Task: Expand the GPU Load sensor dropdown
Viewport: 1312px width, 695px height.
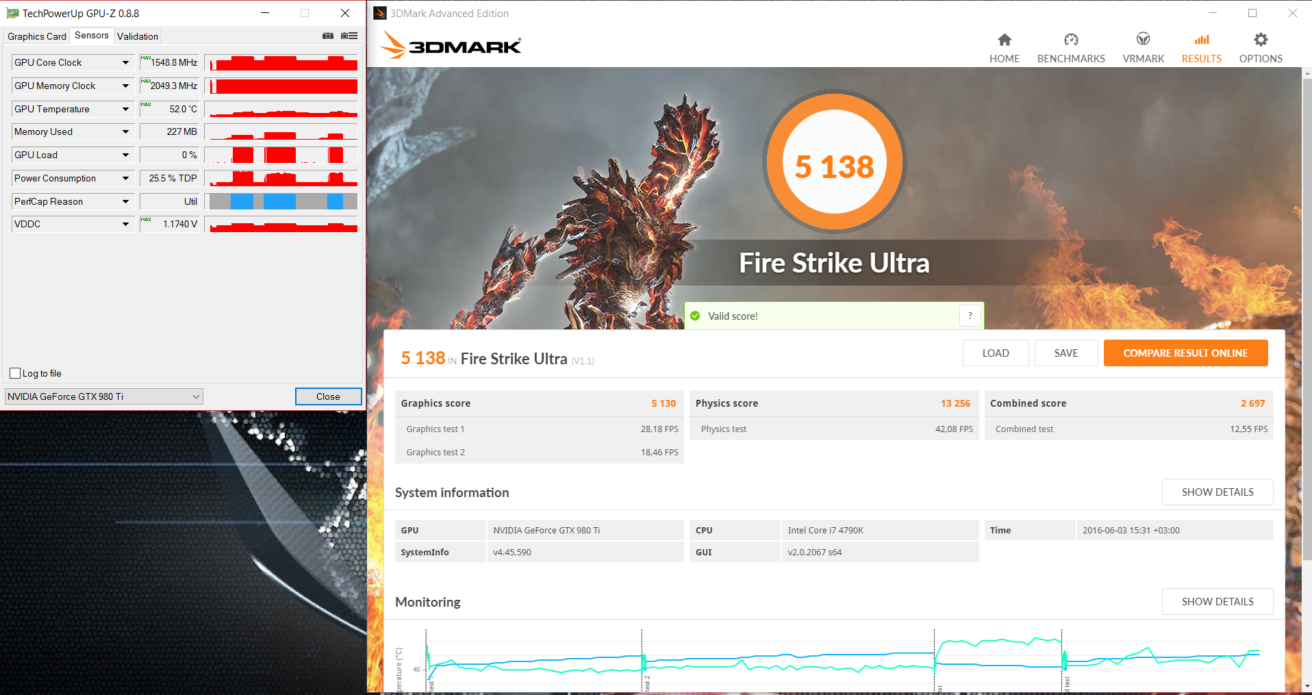Action: pyautogui.click(x=125, y=155)
